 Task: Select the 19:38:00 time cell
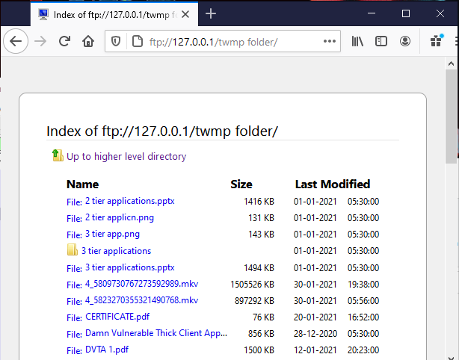[363, 285]
